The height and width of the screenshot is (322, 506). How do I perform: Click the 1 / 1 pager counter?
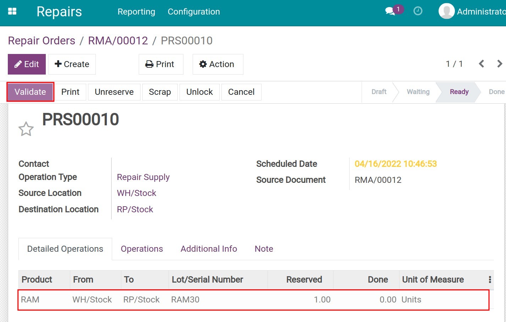[454, 64]
